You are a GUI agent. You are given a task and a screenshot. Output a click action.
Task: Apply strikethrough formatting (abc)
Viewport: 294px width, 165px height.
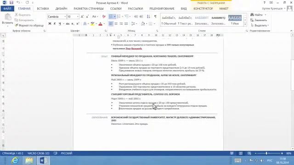(68, 24)
